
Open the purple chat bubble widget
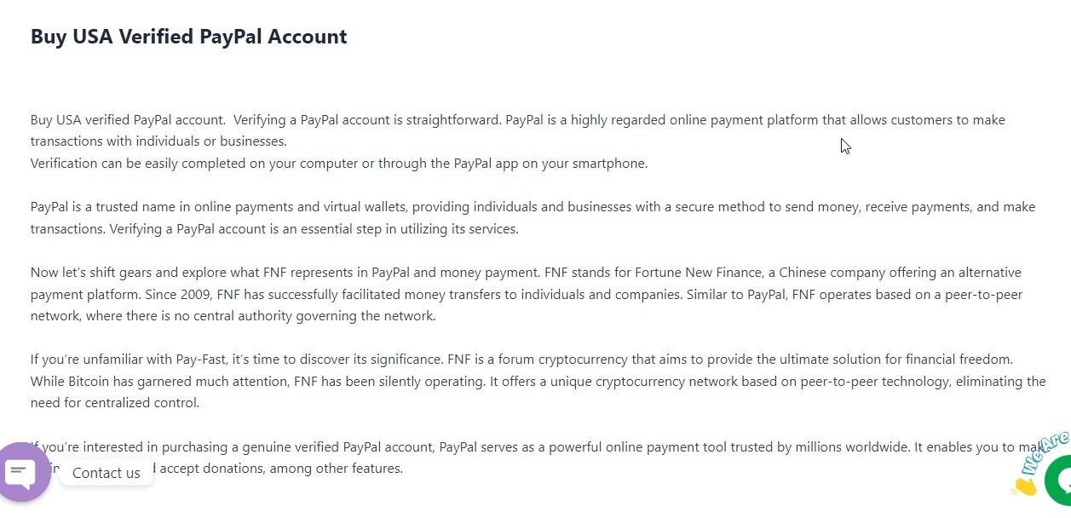23,471
